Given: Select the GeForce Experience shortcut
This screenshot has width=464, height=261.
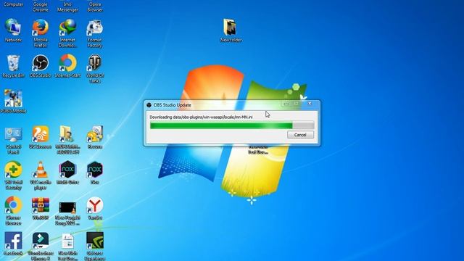Looking at the screenshot, I should (x=95, y=246).
